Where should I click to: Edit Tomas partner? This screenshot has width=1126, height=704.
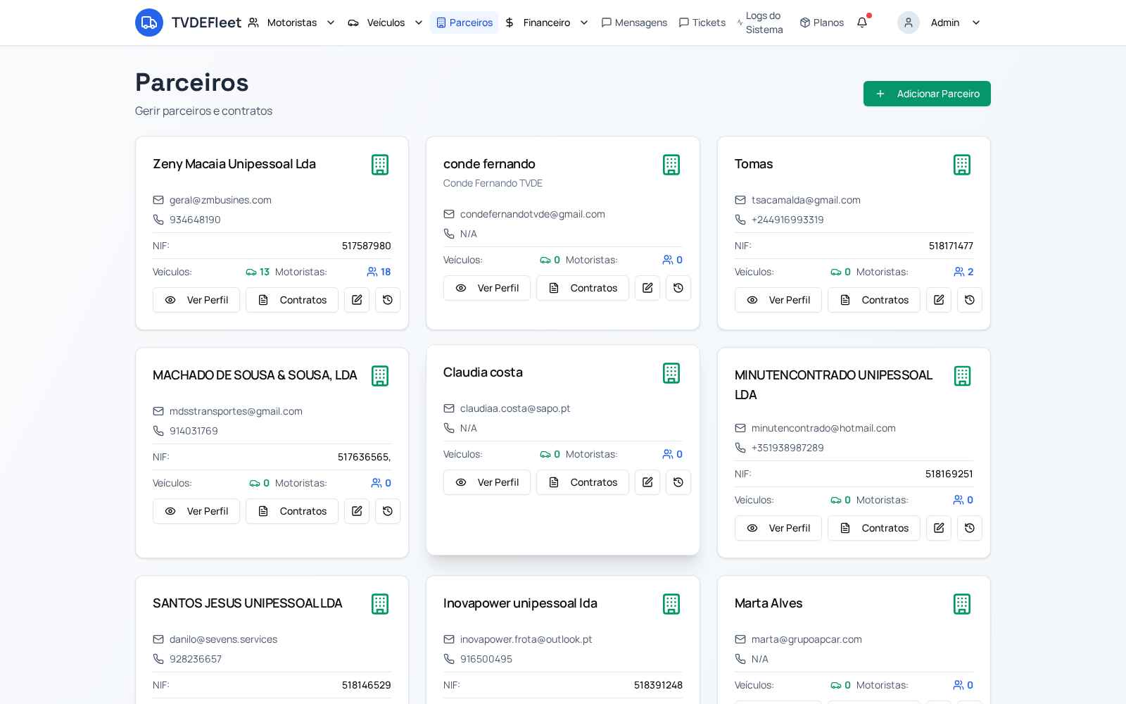[939, 300]
